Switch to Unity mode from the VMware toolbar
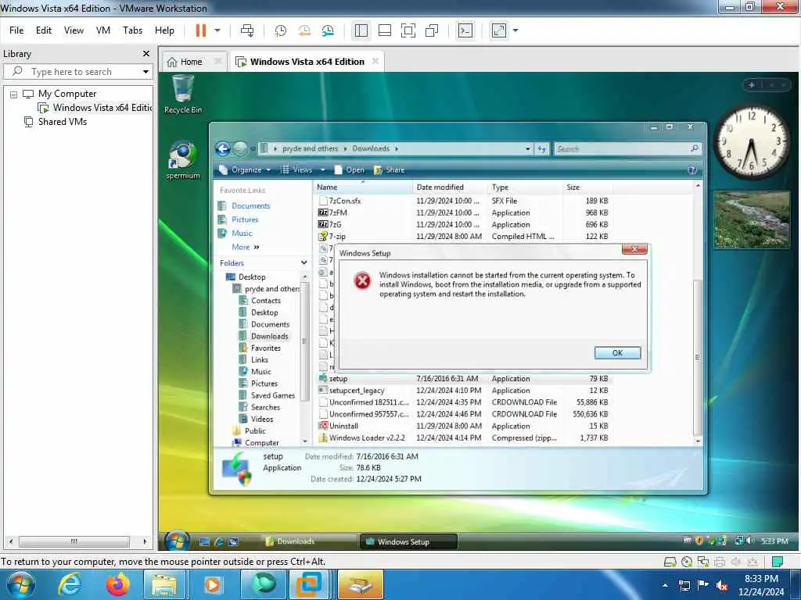The height and width of the screenshot is (600, 801). (432, 30)
